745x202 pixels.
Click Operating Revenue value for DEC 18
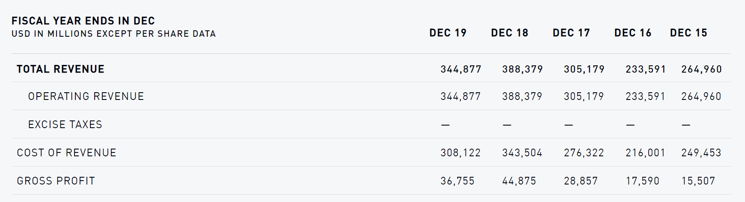(x=522, y=97)
